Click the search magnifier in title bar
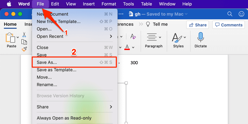The width and height of the screenshot is (248, 124). coord(230,14)
